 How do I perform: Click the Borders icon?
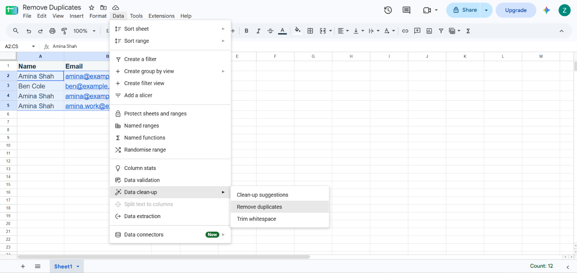[x=310, y=31]
